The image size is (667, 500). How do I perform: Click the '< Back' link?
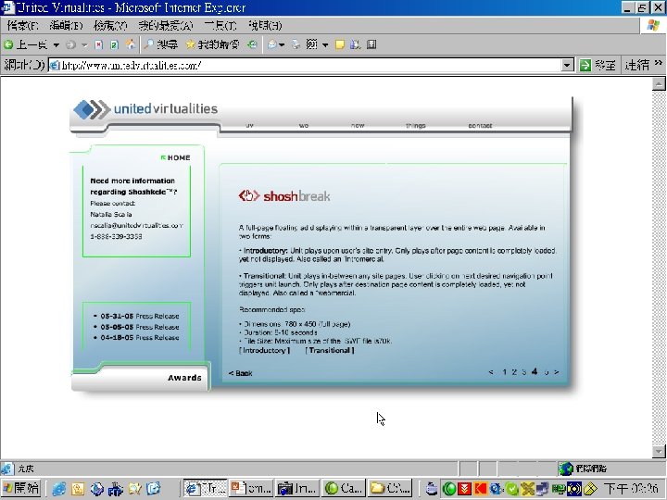click(x=240, y=373)
